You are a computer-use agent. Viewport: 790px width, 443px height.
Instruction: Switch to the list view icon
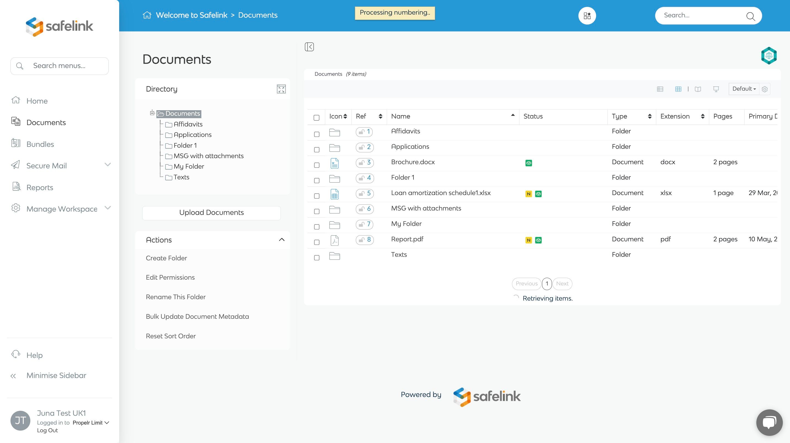coord(660,89)
